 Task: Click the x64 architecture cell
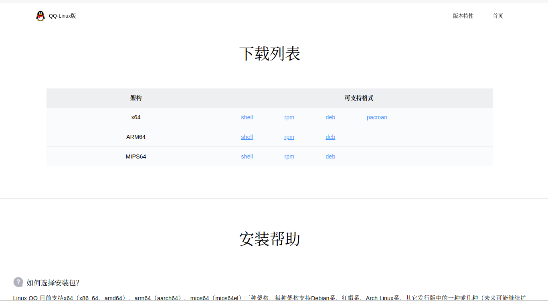136,117
